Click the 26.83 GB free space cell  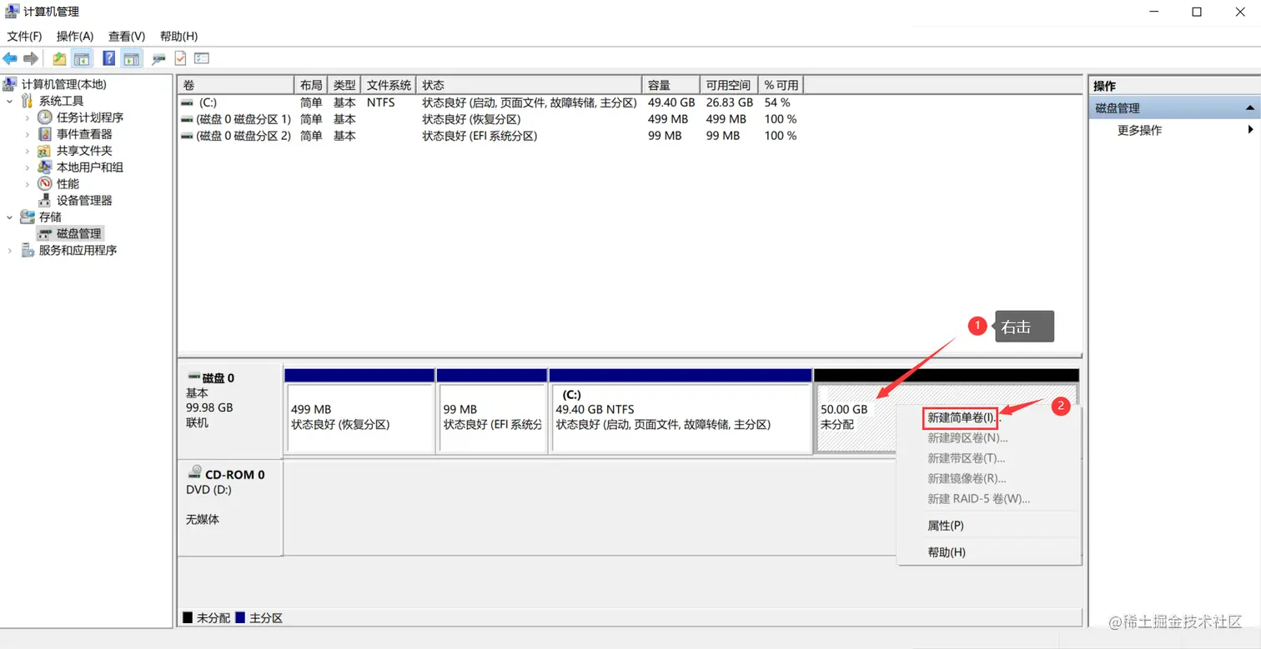pos(729,102)
